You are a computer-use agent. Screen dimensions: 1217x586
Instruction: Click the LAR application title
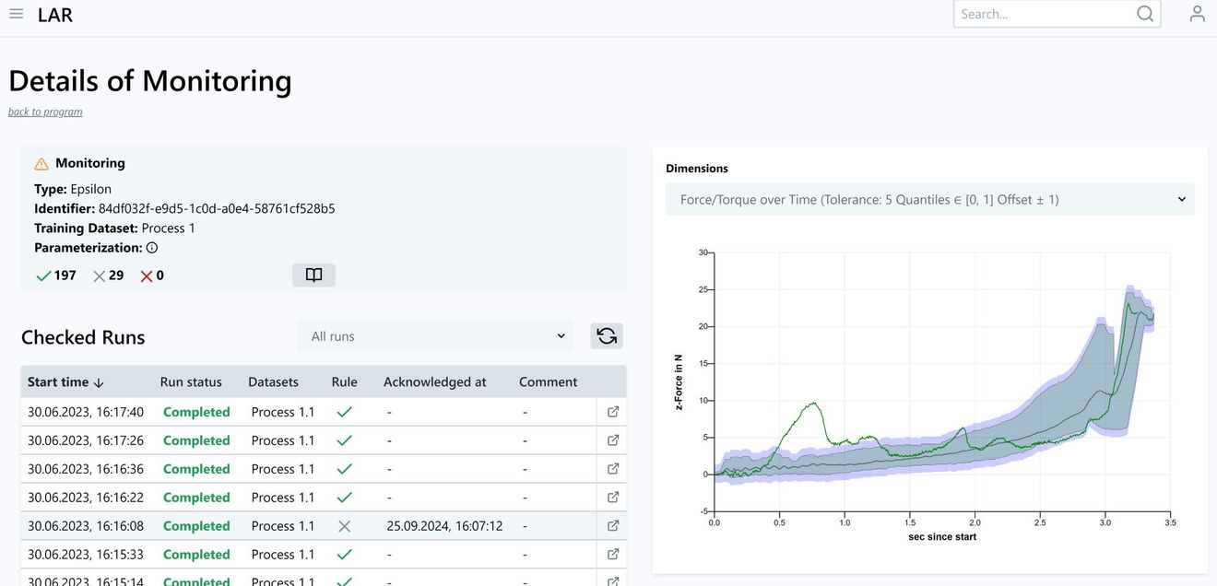55,15
